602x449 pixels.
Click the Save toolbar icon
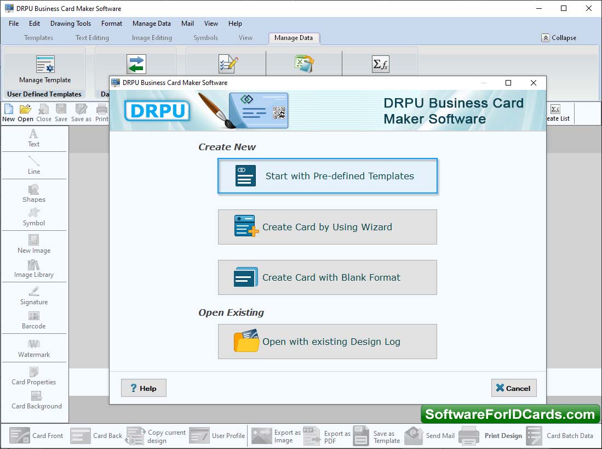click(x=61, y=113)
